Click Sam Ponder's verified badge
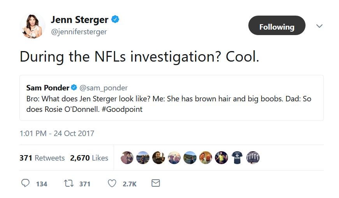This screenshot has width=339, height=198. pos(74,88)
